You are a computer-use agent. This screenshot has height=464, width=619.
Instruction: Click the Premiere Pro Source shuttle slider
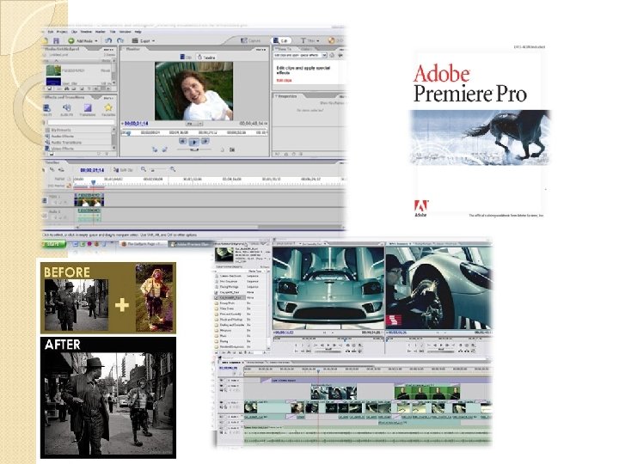point(328,350)
